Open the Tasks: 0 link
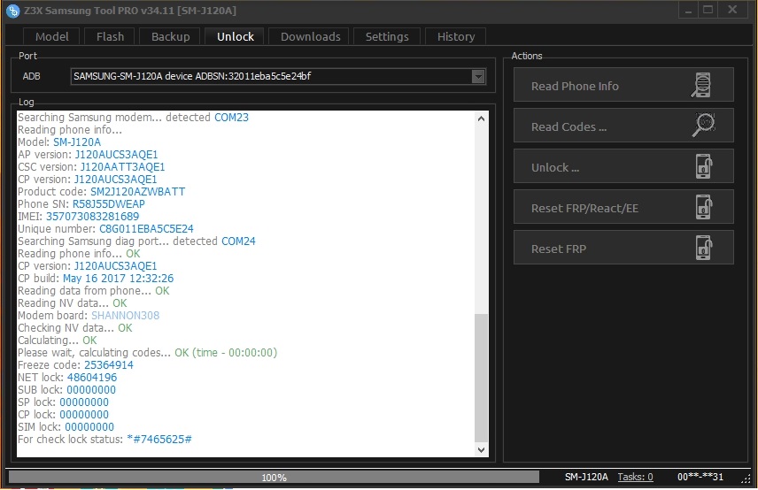 pyautogui.click(x=635, y=477)
